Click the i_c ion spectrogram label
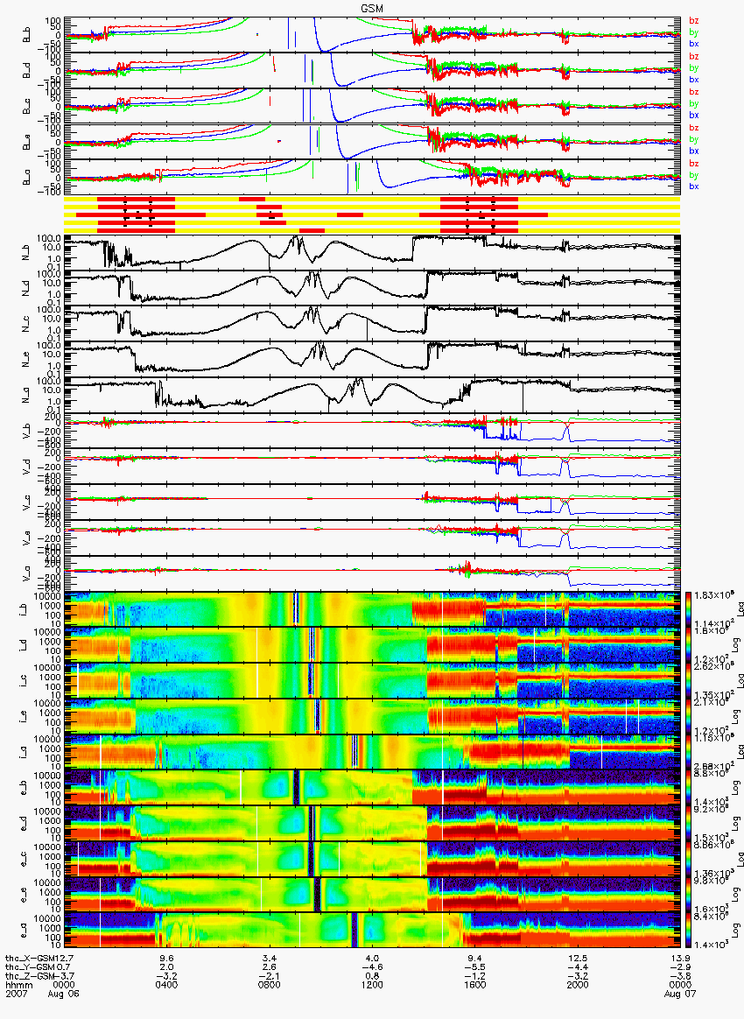This screenshot has height=1019, width=744. click(25, 681)
